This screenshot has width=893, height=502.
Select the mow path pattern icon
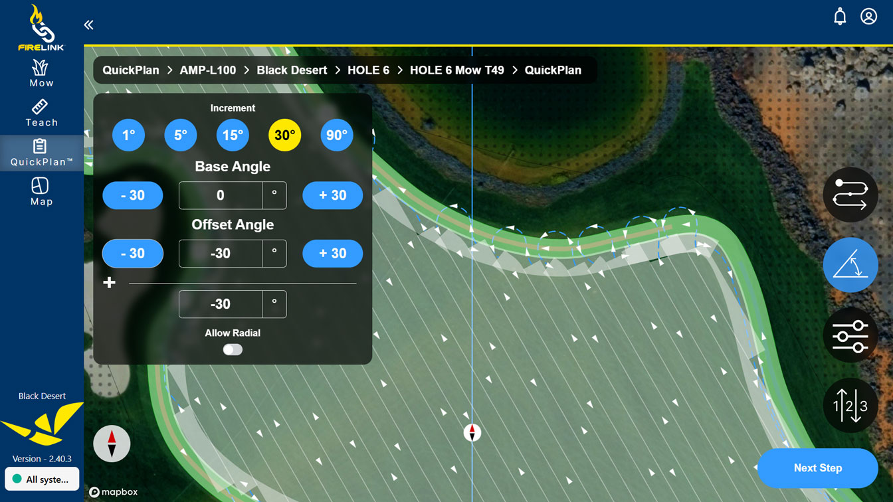pos(850,195)
